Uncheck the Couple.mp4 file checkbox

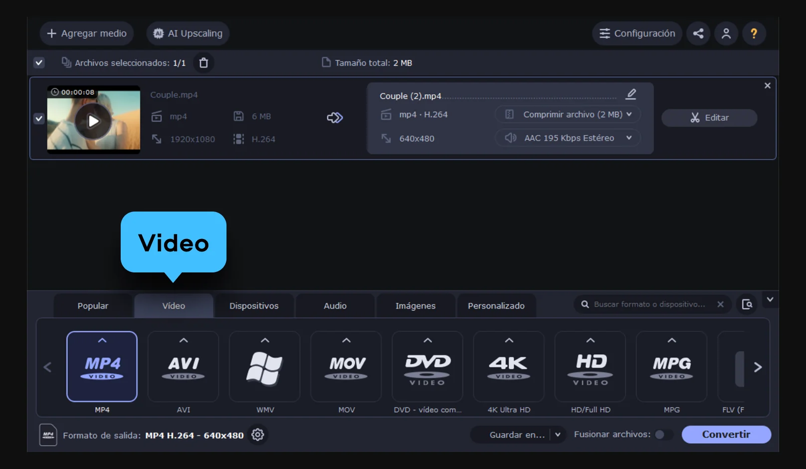pyautogui.click(x=39, y=119)
